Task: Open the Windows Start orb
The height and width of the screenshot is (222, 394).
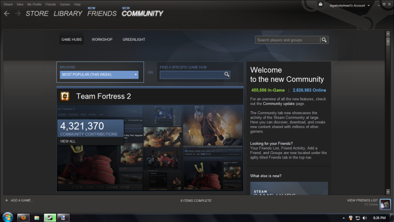Action: (7, 218)
